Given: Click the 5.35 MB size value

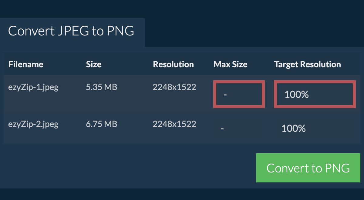Looking at the screenshot, I should (x=102, y=87).
